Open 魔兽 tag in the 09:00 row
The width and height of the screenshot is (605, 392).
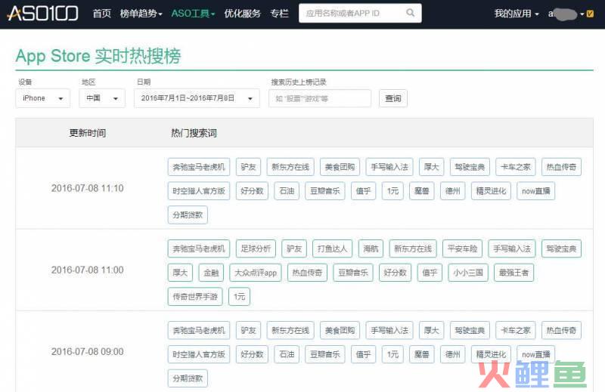422,354
